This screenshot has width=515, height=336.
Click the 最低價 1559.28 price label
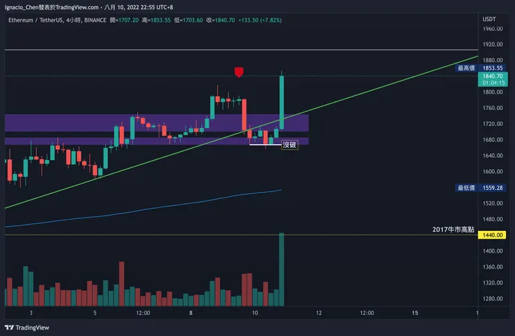[480, 188]
